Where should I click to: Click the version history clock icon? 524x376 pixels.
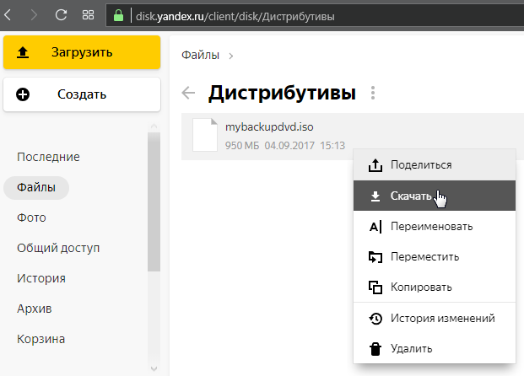(375, 319)
